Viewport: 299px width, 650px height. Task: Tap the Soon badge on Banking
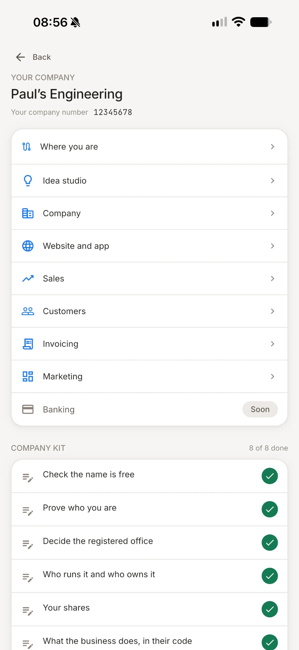[x=260, y=409]
